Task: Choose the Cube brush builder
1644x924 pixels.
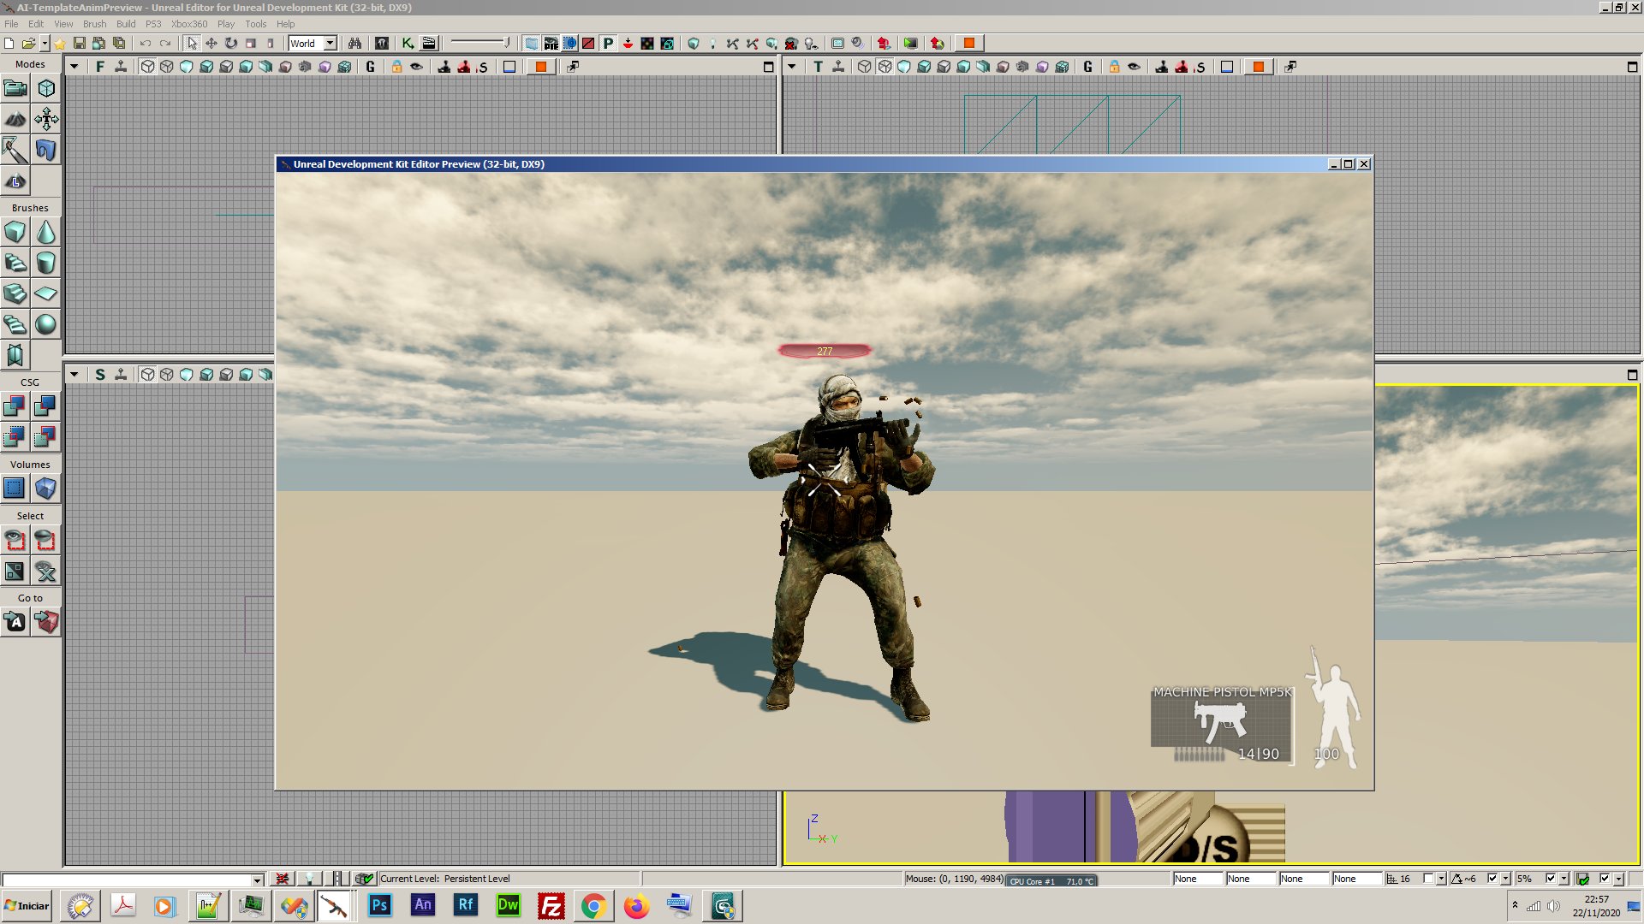Action: pos(15,232)
